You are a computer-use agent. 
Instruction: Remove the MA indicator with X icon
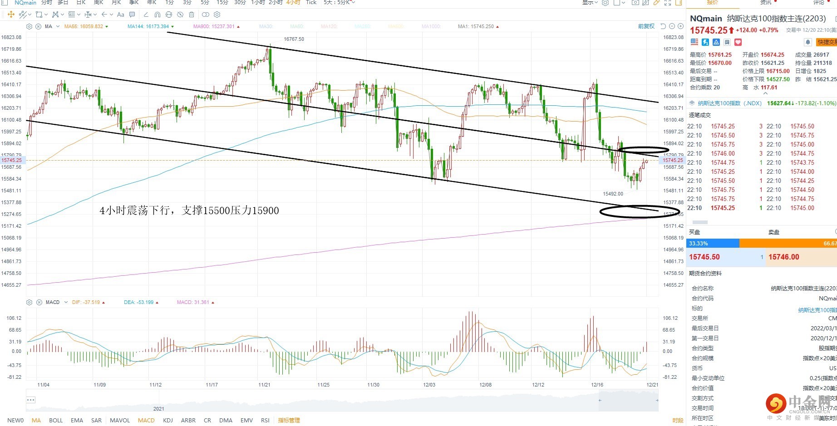tap(39, 26)
